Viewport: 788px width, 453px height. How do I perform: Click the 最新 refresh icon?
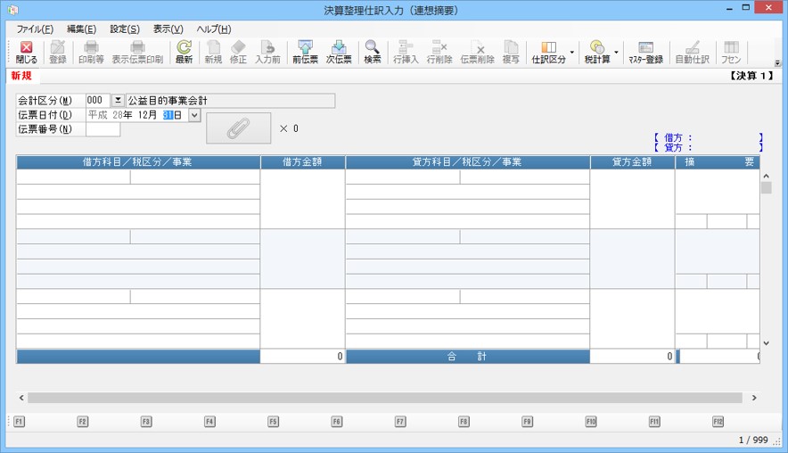click(x=184, y=52)
